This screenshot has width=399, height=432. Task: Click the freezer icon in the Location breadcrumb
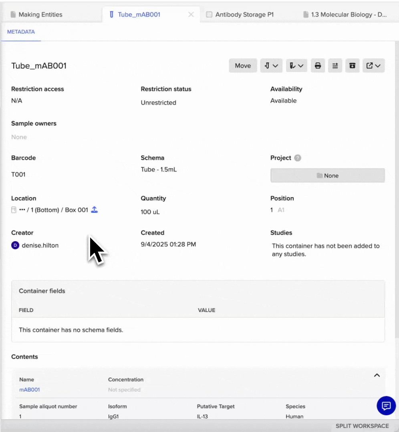[x=13, y=210]
